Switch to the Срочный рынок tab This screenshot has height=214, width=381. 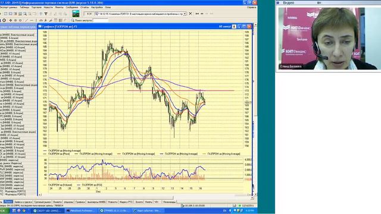[x=42, y=202]
